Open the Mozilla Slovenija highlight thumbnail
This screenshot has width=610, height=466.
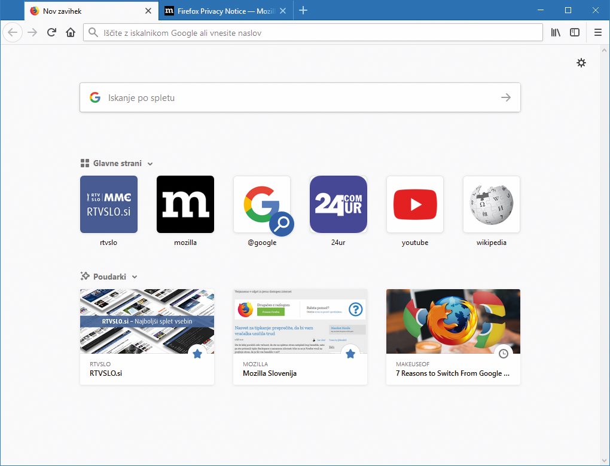[300, 321]
